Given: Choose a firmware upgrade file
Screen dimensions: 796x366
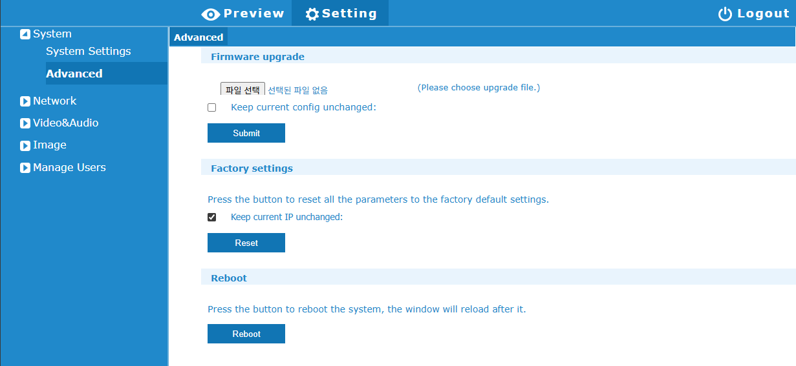Looking at the screenshot, I should click(242, 90).
